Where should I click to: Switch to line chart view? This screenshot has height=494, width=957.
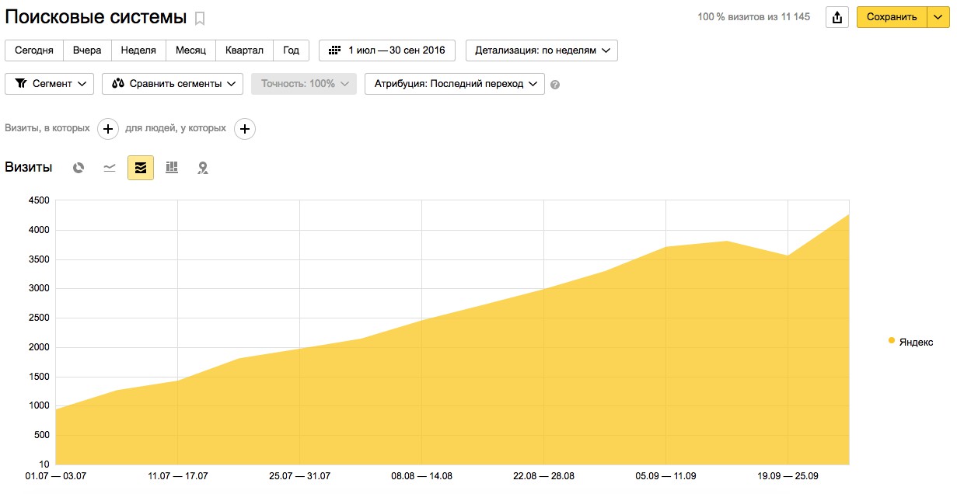pos(110,168)
